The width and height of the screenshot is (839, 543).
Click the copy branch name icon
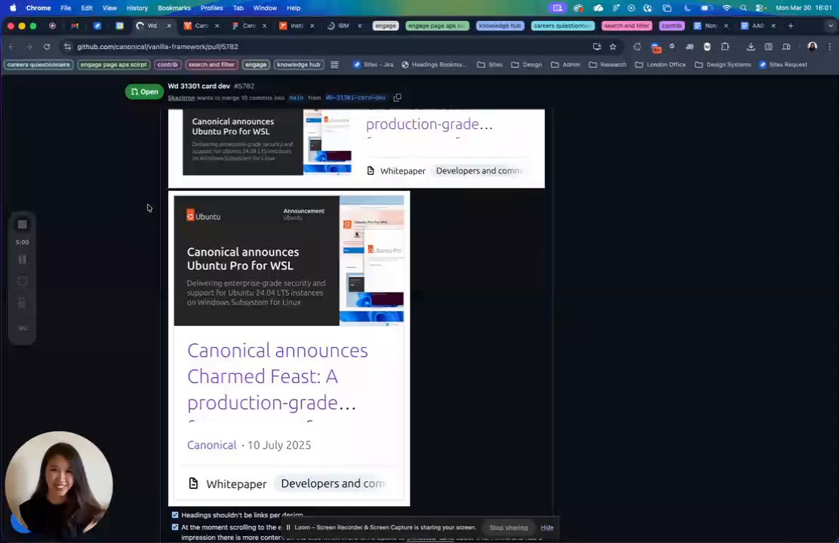coord(397,97)
